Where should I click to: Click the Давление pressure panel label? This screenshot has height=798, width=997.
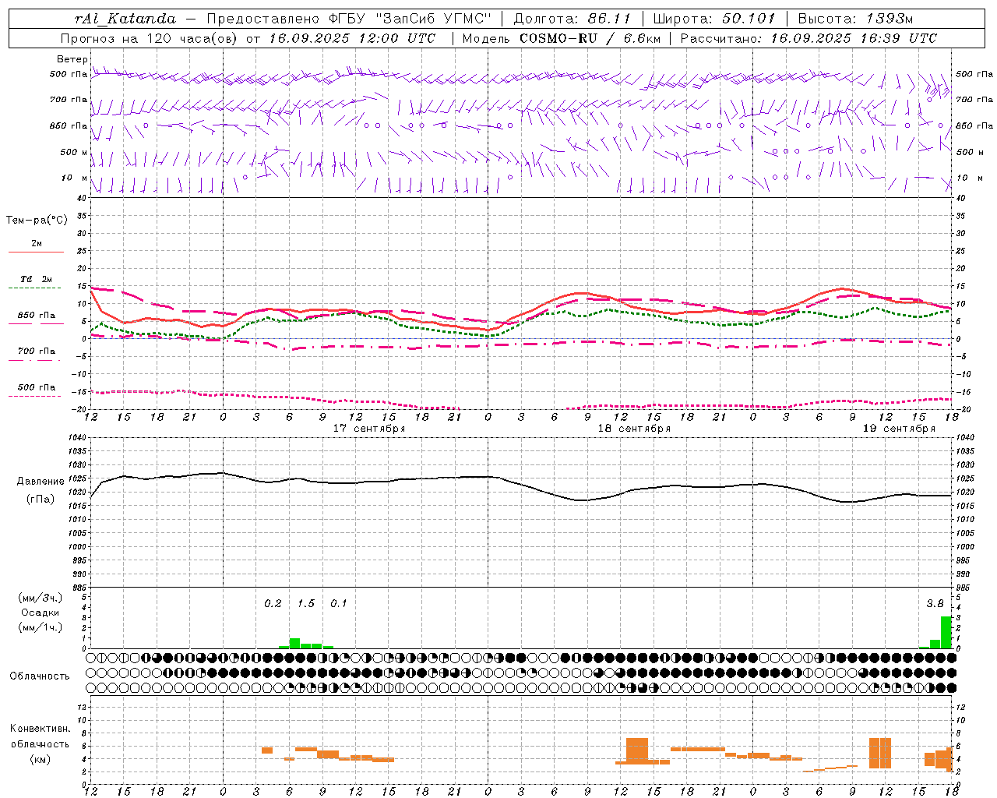tap(40, 482)
